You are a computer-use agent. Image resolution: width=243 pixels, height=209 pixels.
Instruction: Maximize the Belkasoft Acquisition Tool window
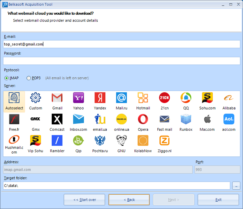[x=231, y=5]
